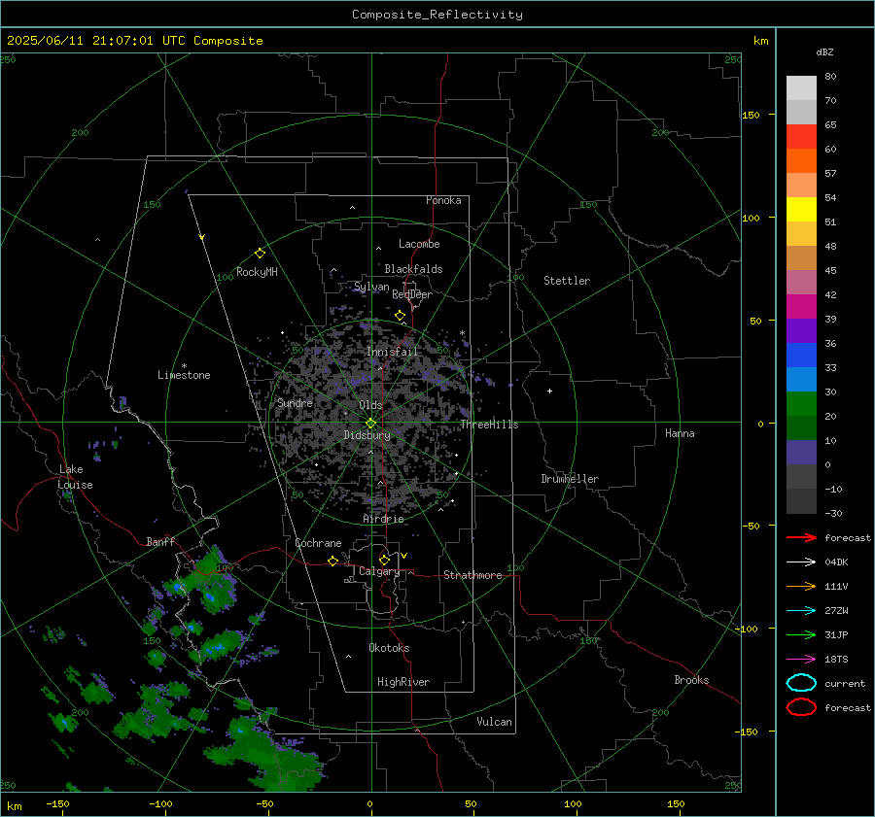875x817 pixels.
Task: Pick the purple 36 dBZ color swatch
Action: [801, 330]
